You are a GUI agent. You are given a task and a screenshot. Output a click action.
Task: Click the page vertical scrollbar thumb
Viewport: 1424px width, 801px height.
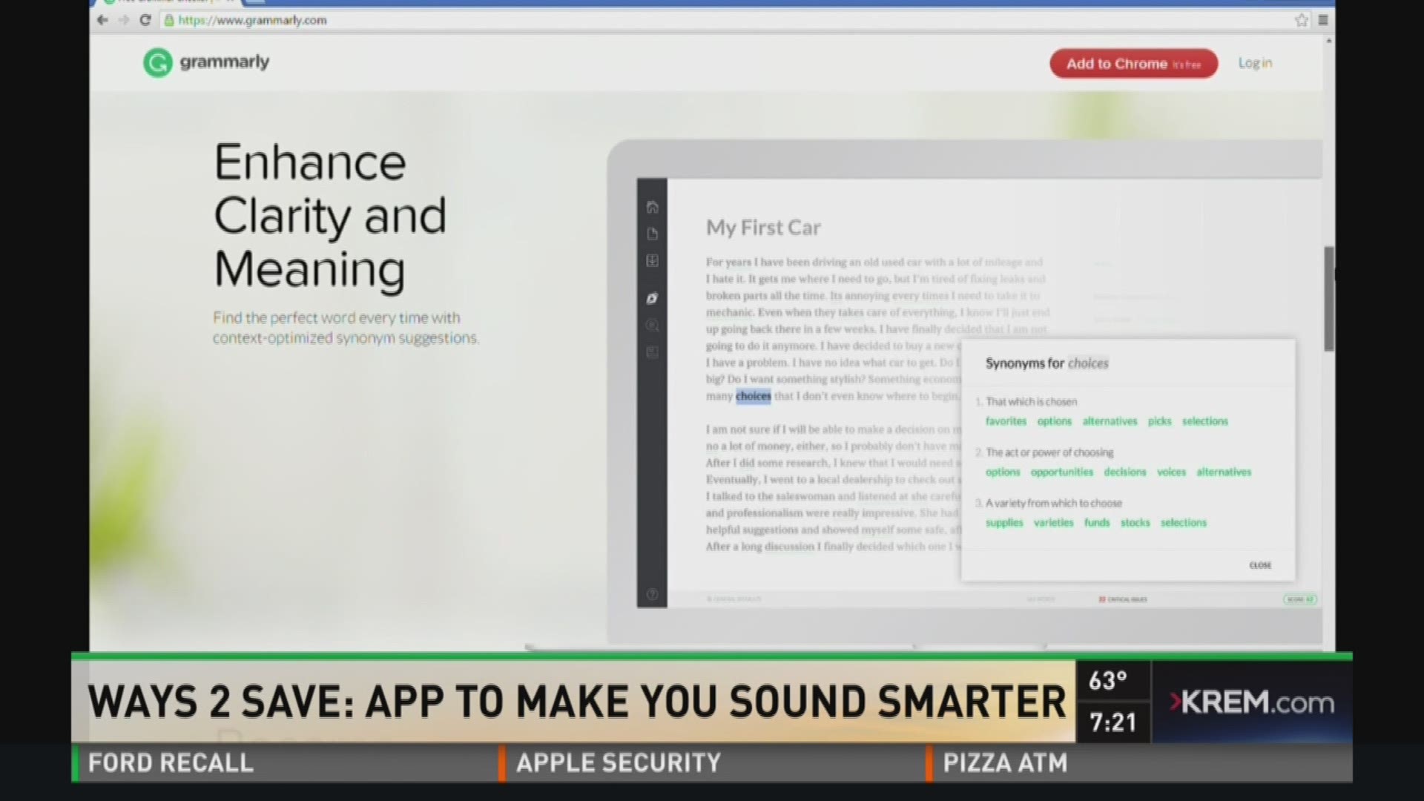point(1329,299)
